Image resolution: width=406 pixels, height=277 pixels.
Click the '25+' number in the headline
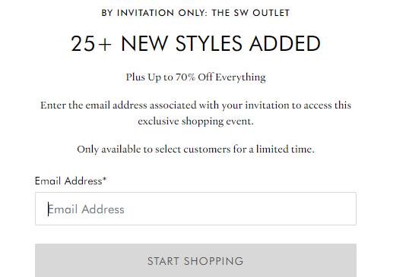(91, 43)
